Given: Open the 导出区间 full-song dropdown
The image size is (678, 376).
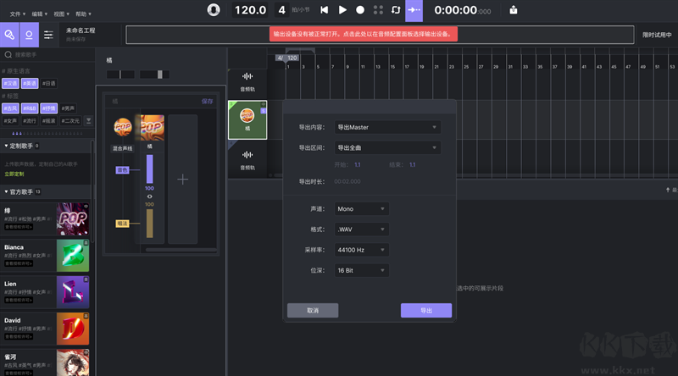Looking at the screenshot, I should 387,148.
